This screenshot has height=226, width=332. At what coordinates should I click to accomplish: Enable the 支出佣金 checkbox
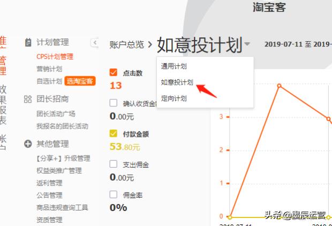point(114,164)
